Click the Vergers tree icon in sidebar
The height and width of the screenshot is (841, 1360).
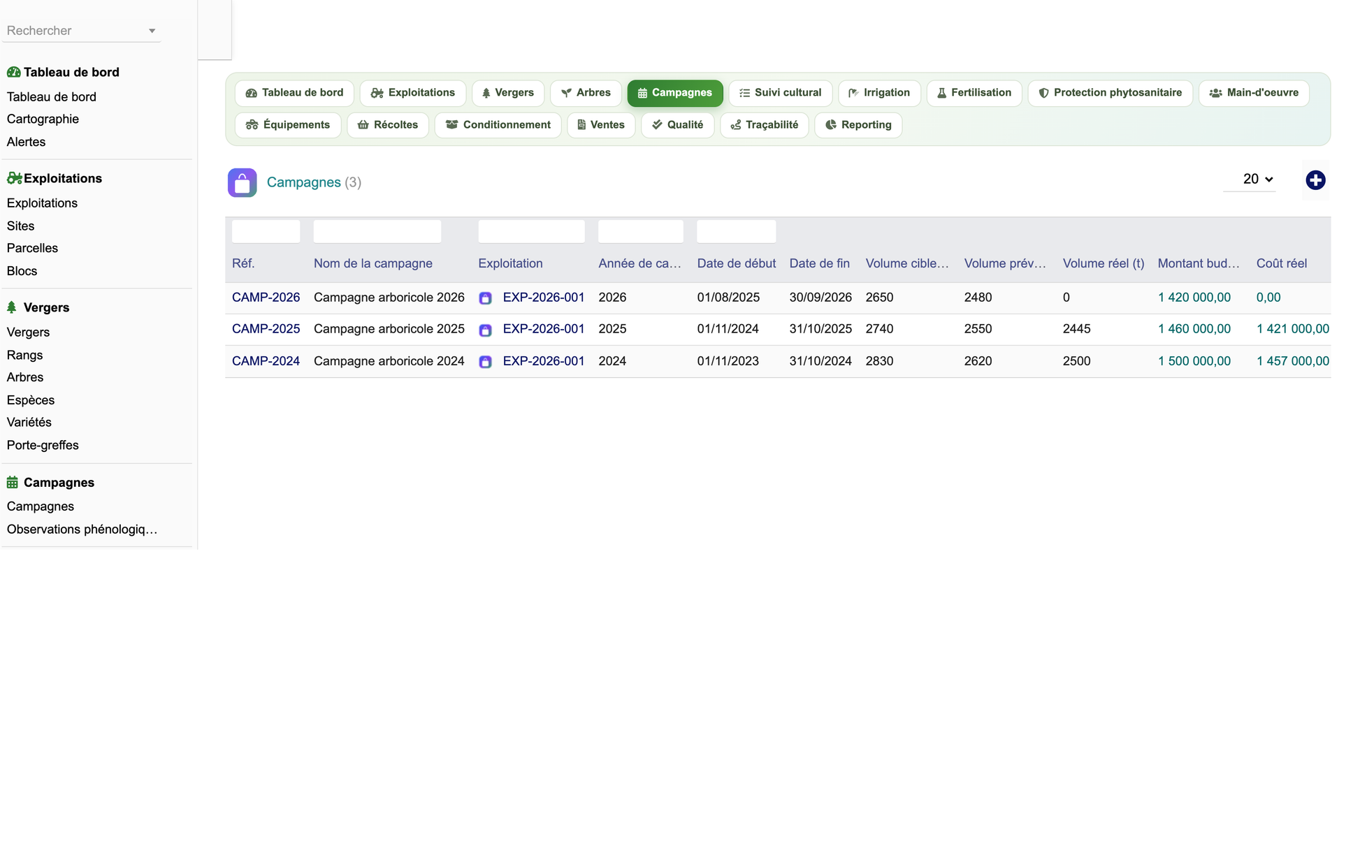click(12, 307)
